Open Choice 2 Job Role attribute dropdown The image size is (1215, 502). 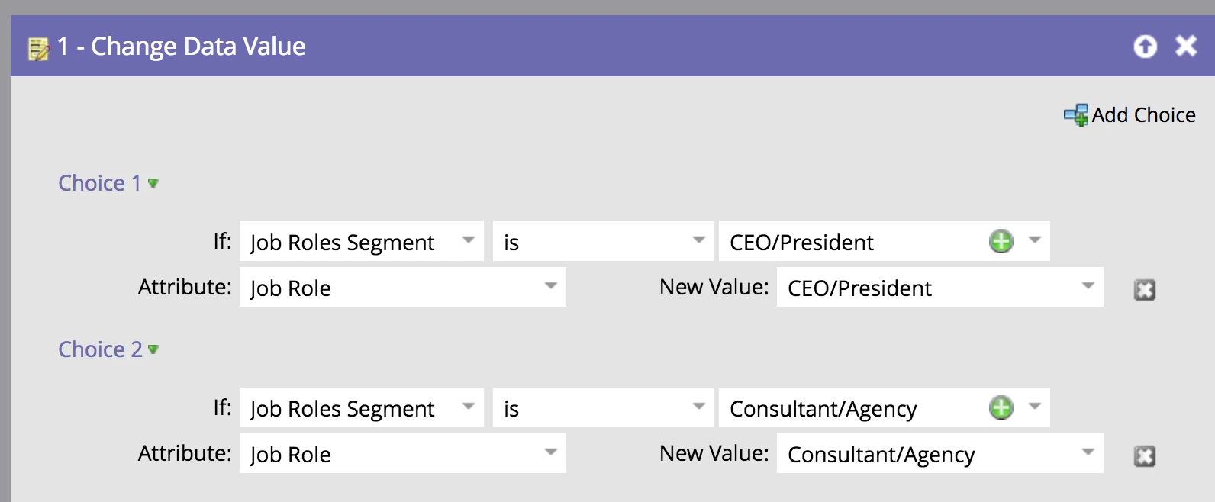point(550,453)
